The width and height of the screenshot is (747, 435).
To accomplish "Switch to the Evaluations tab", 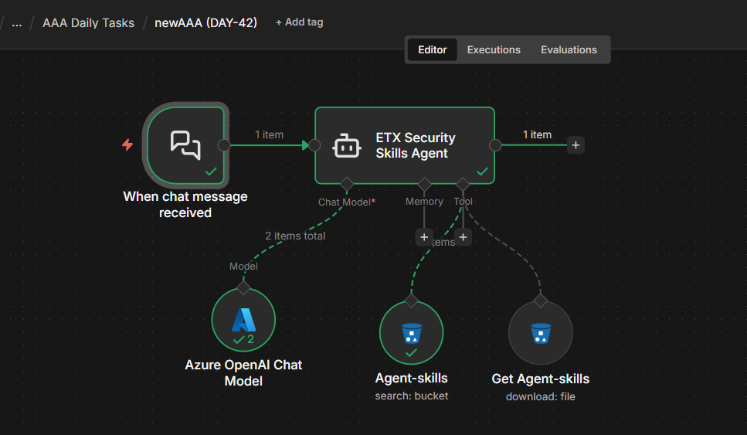I will pos(569,49).
